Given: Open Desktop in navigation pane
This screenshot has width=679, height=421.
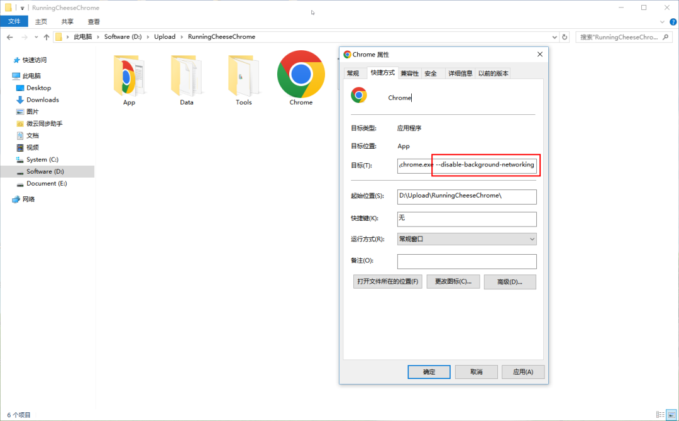Looking at the screenshot, I should tap(38, 88).
